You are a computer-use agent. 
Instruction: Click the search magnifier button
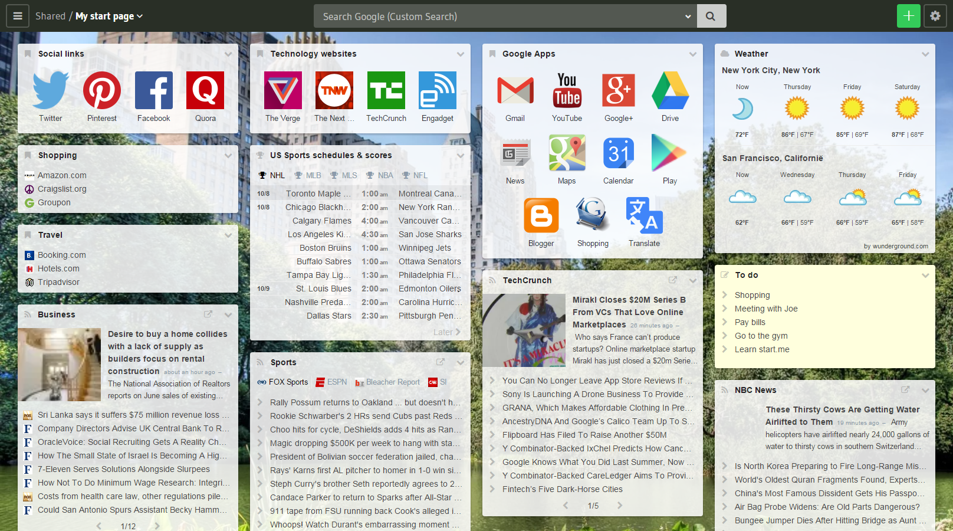pos(711,17)
